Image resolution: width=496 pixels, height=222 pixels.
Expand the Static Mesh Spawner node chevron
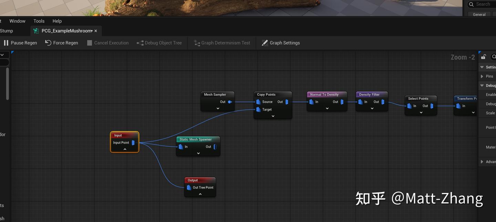pyautogui.click(x=198, y=153)
